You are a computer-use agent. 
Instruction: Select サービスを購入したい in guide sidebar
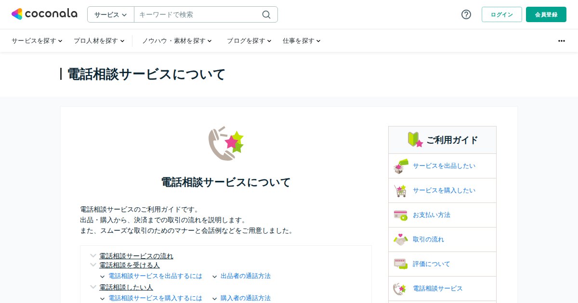click(x=442, y=190)
